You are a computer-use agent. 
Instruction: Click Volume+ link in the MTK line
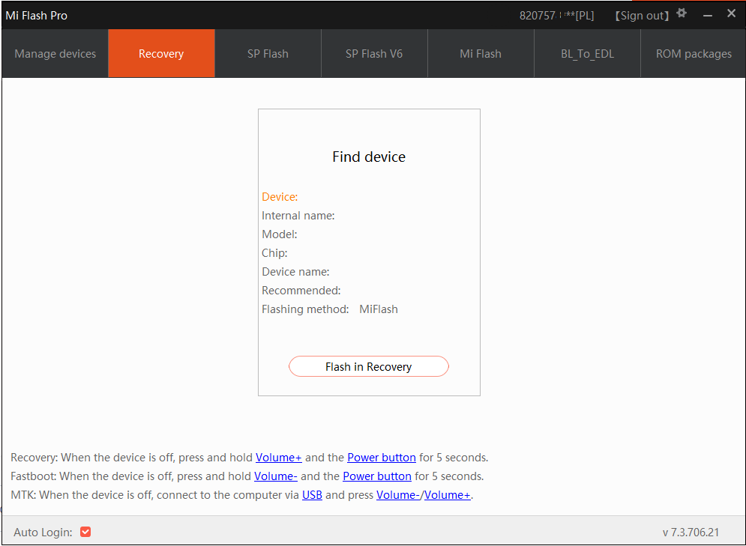point(448,495)
